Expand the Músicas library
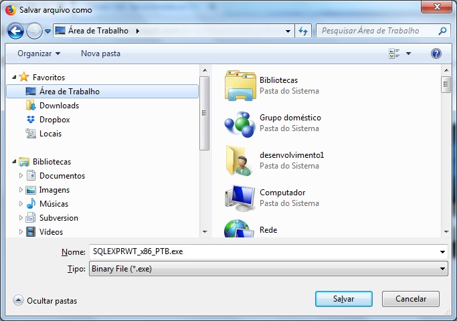The height and width of the screenshot is (321, 457). click(x=21, y=203)
